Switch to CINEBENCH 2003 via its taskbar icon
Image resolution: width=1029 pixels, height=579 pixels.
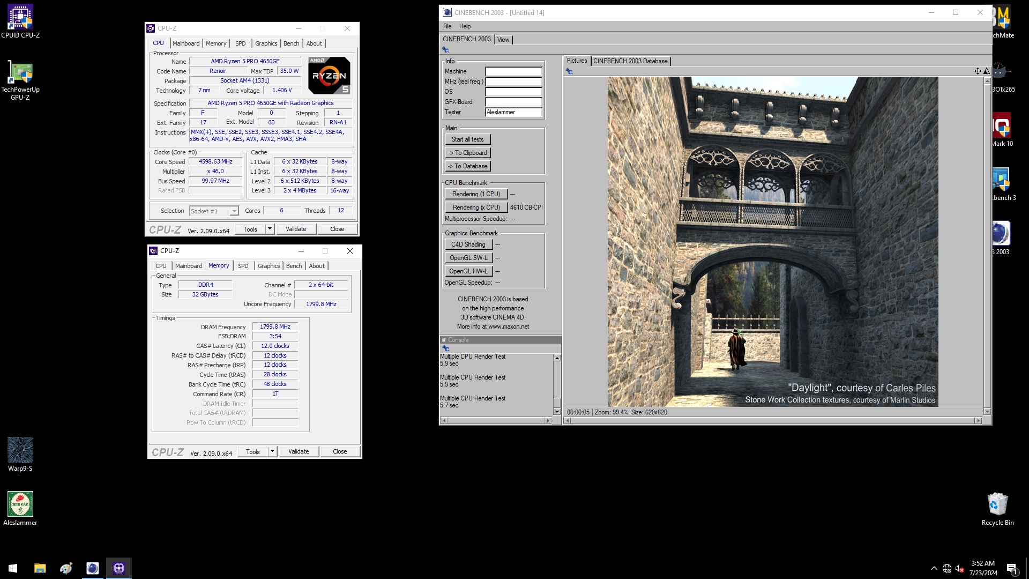click(x=92, y=568)
